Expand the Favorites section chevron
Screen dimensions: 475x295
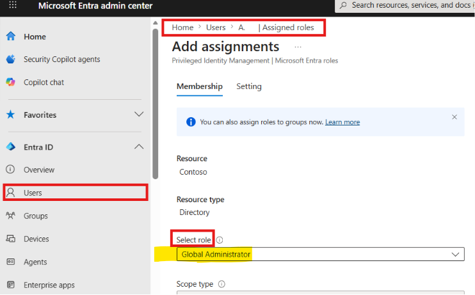click(x=139, y=115)
